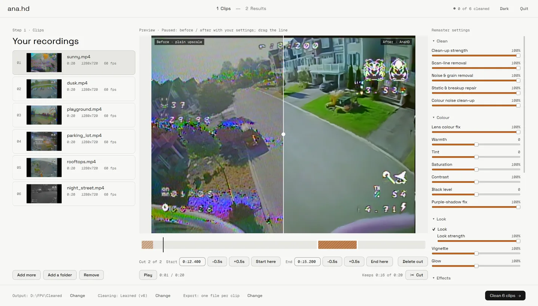Click the before/after divider handle

pos(283,134)
